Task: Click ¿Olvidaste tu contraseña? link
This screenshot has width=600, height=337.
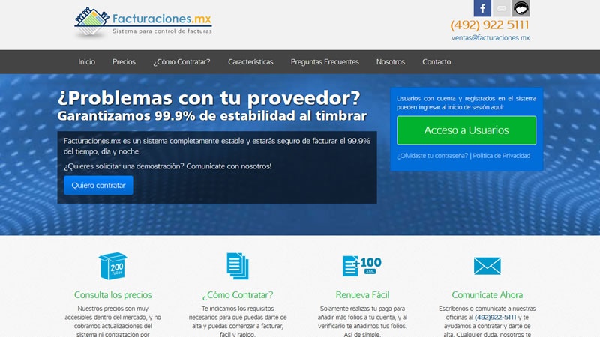Action: click(433, 156)
